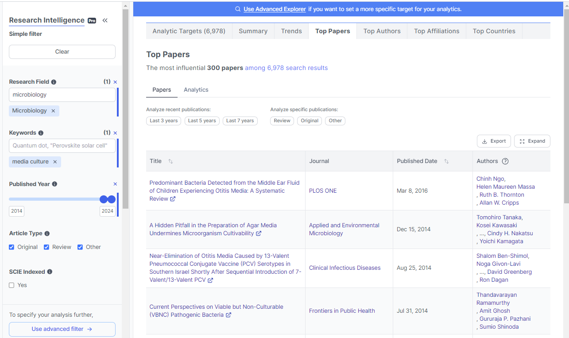Enable the SCIE Indexed Yes checkbox
The image size is (569, 338).
11,285
